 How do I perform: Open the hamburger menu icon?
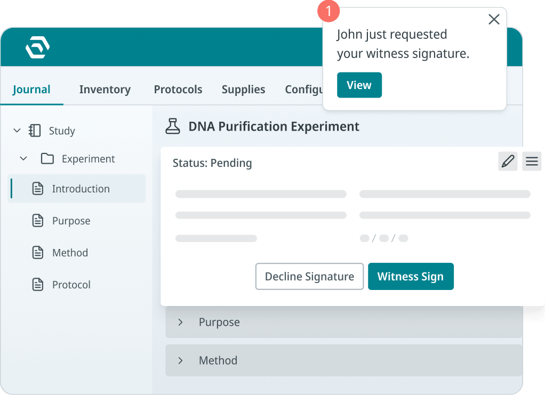tap(532, 161)
